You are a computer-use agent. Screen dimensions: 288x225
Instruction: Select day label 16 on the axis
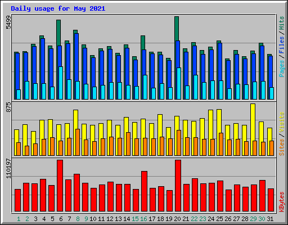[143, 219]
